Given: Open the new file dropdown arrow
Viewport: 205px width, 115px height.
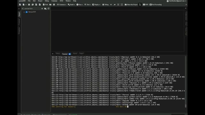Looking at the screenshot, I should click(26, 5).
